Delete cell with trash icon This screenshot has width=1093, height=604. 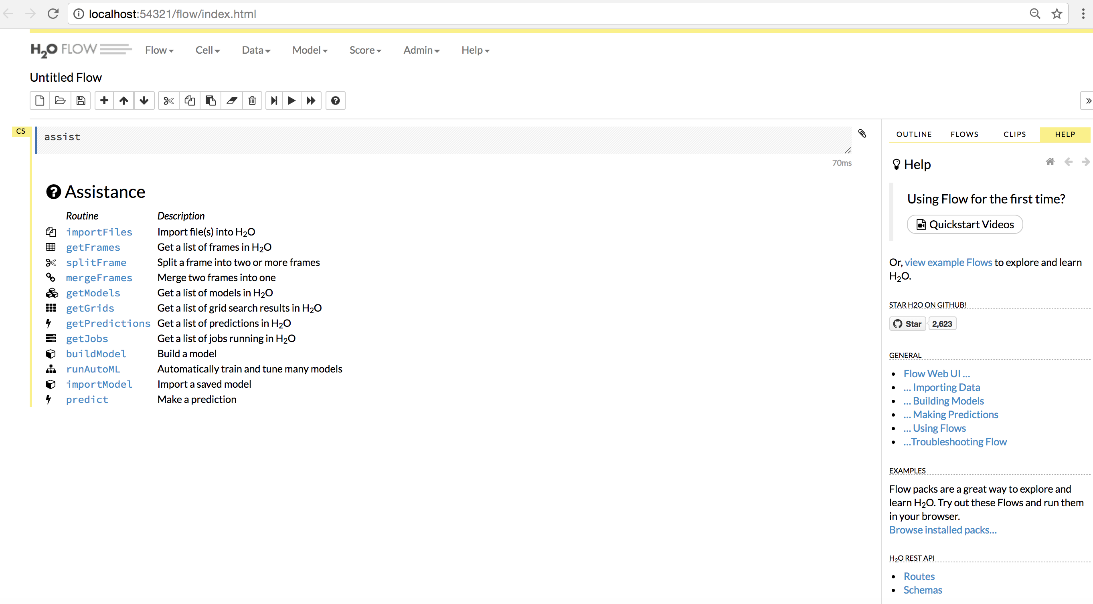click(x=252, y=101)
